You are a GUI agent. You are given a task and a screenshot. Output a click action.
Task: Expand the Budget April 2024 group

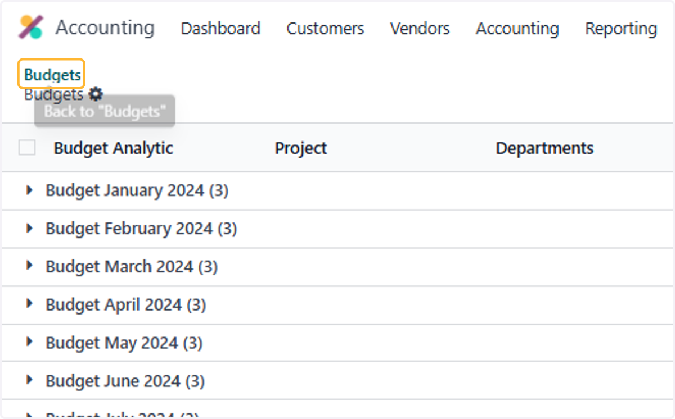pyautogui.click(x=30, y=304)
